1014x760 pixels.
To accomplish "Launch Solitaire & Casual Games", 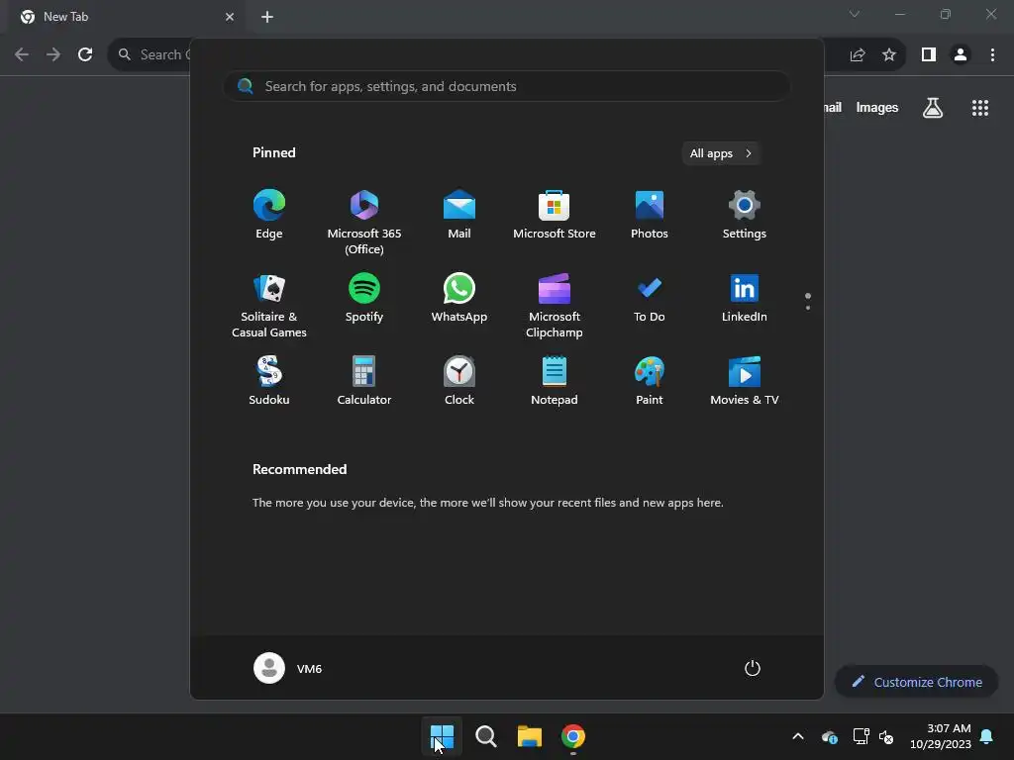I will tap(269, 306).
